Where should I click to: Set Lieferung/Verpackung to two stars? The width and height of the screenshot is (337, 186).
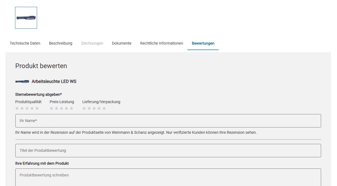click(89, 108)
